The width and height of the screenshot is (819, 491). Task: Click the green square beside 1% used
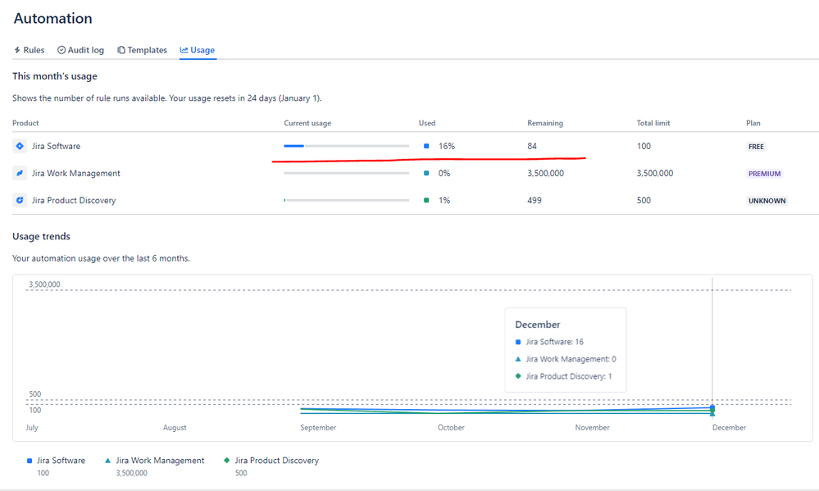(426, 201)
